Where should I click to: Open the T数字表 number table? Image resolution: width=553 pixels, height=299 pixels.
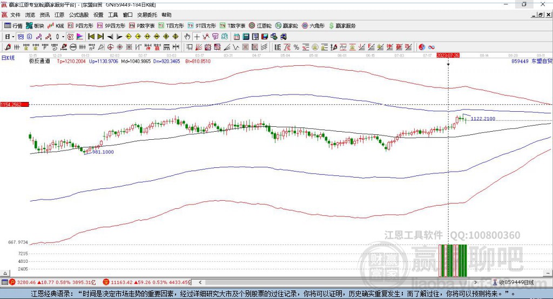click(x=232, y=26)
